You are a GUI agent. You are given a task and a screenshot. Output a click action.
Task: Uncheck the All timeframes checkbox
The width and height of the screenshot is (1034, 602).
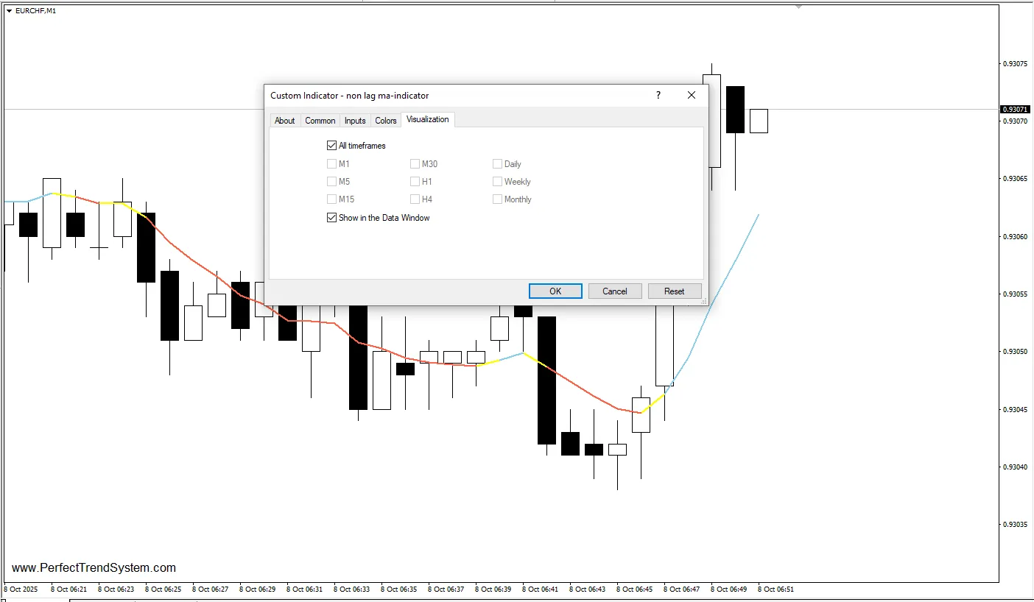pyautogui.click(x=331, y=146)
